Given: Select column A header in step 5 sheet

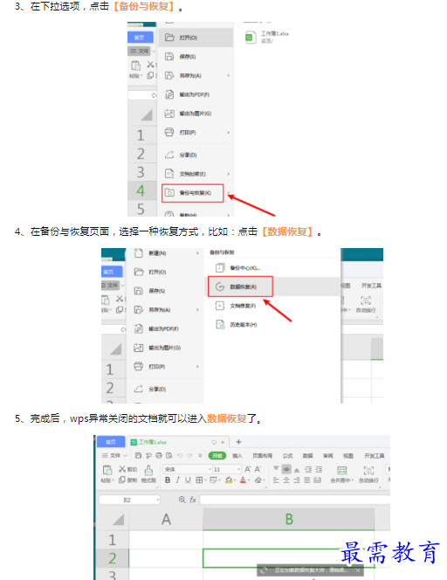Looking at the screenshot, I should tap(166, 519).
